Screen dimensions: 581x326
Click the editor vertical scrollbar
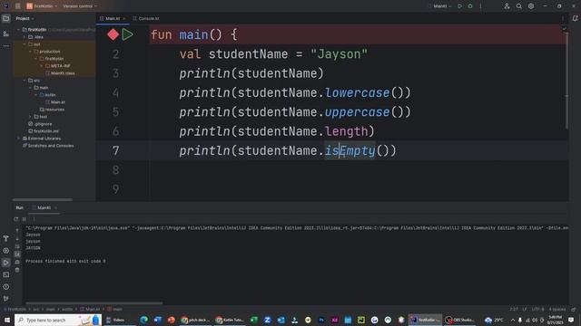click(x=566, y=80)
